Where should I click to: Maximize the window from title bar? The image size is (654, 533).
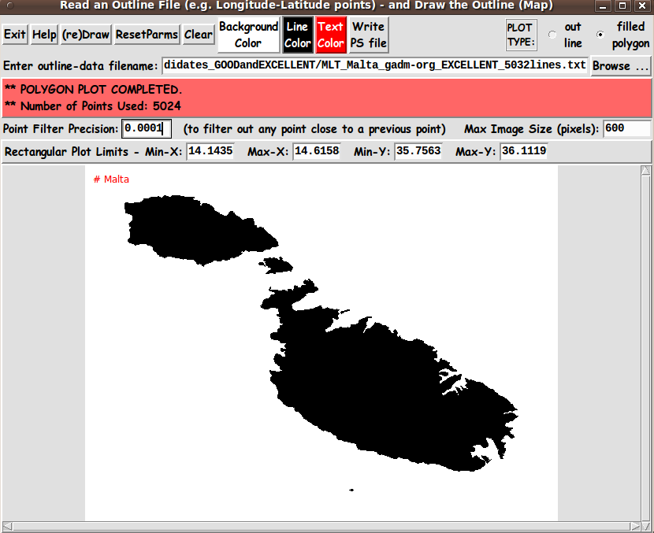point(622,6)
